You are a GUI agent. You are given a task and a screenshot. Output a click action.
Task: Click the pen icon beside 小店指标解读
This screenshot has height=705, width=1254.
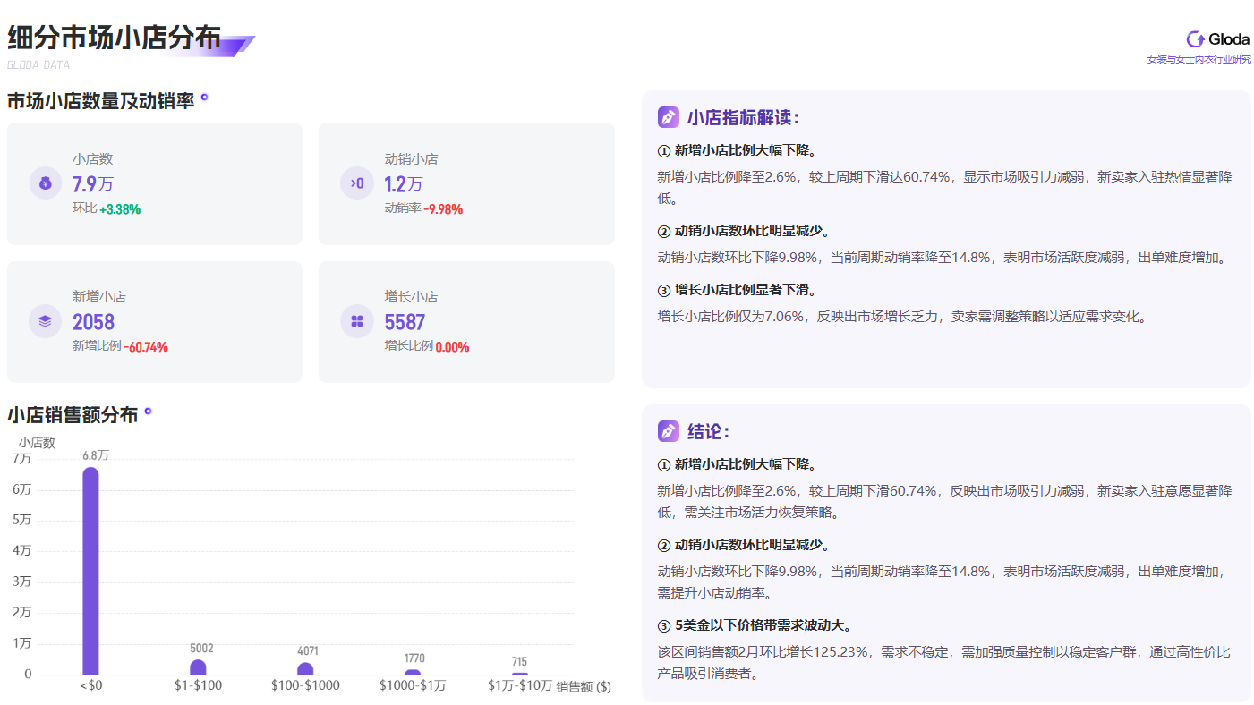click(x=668, y=116)
